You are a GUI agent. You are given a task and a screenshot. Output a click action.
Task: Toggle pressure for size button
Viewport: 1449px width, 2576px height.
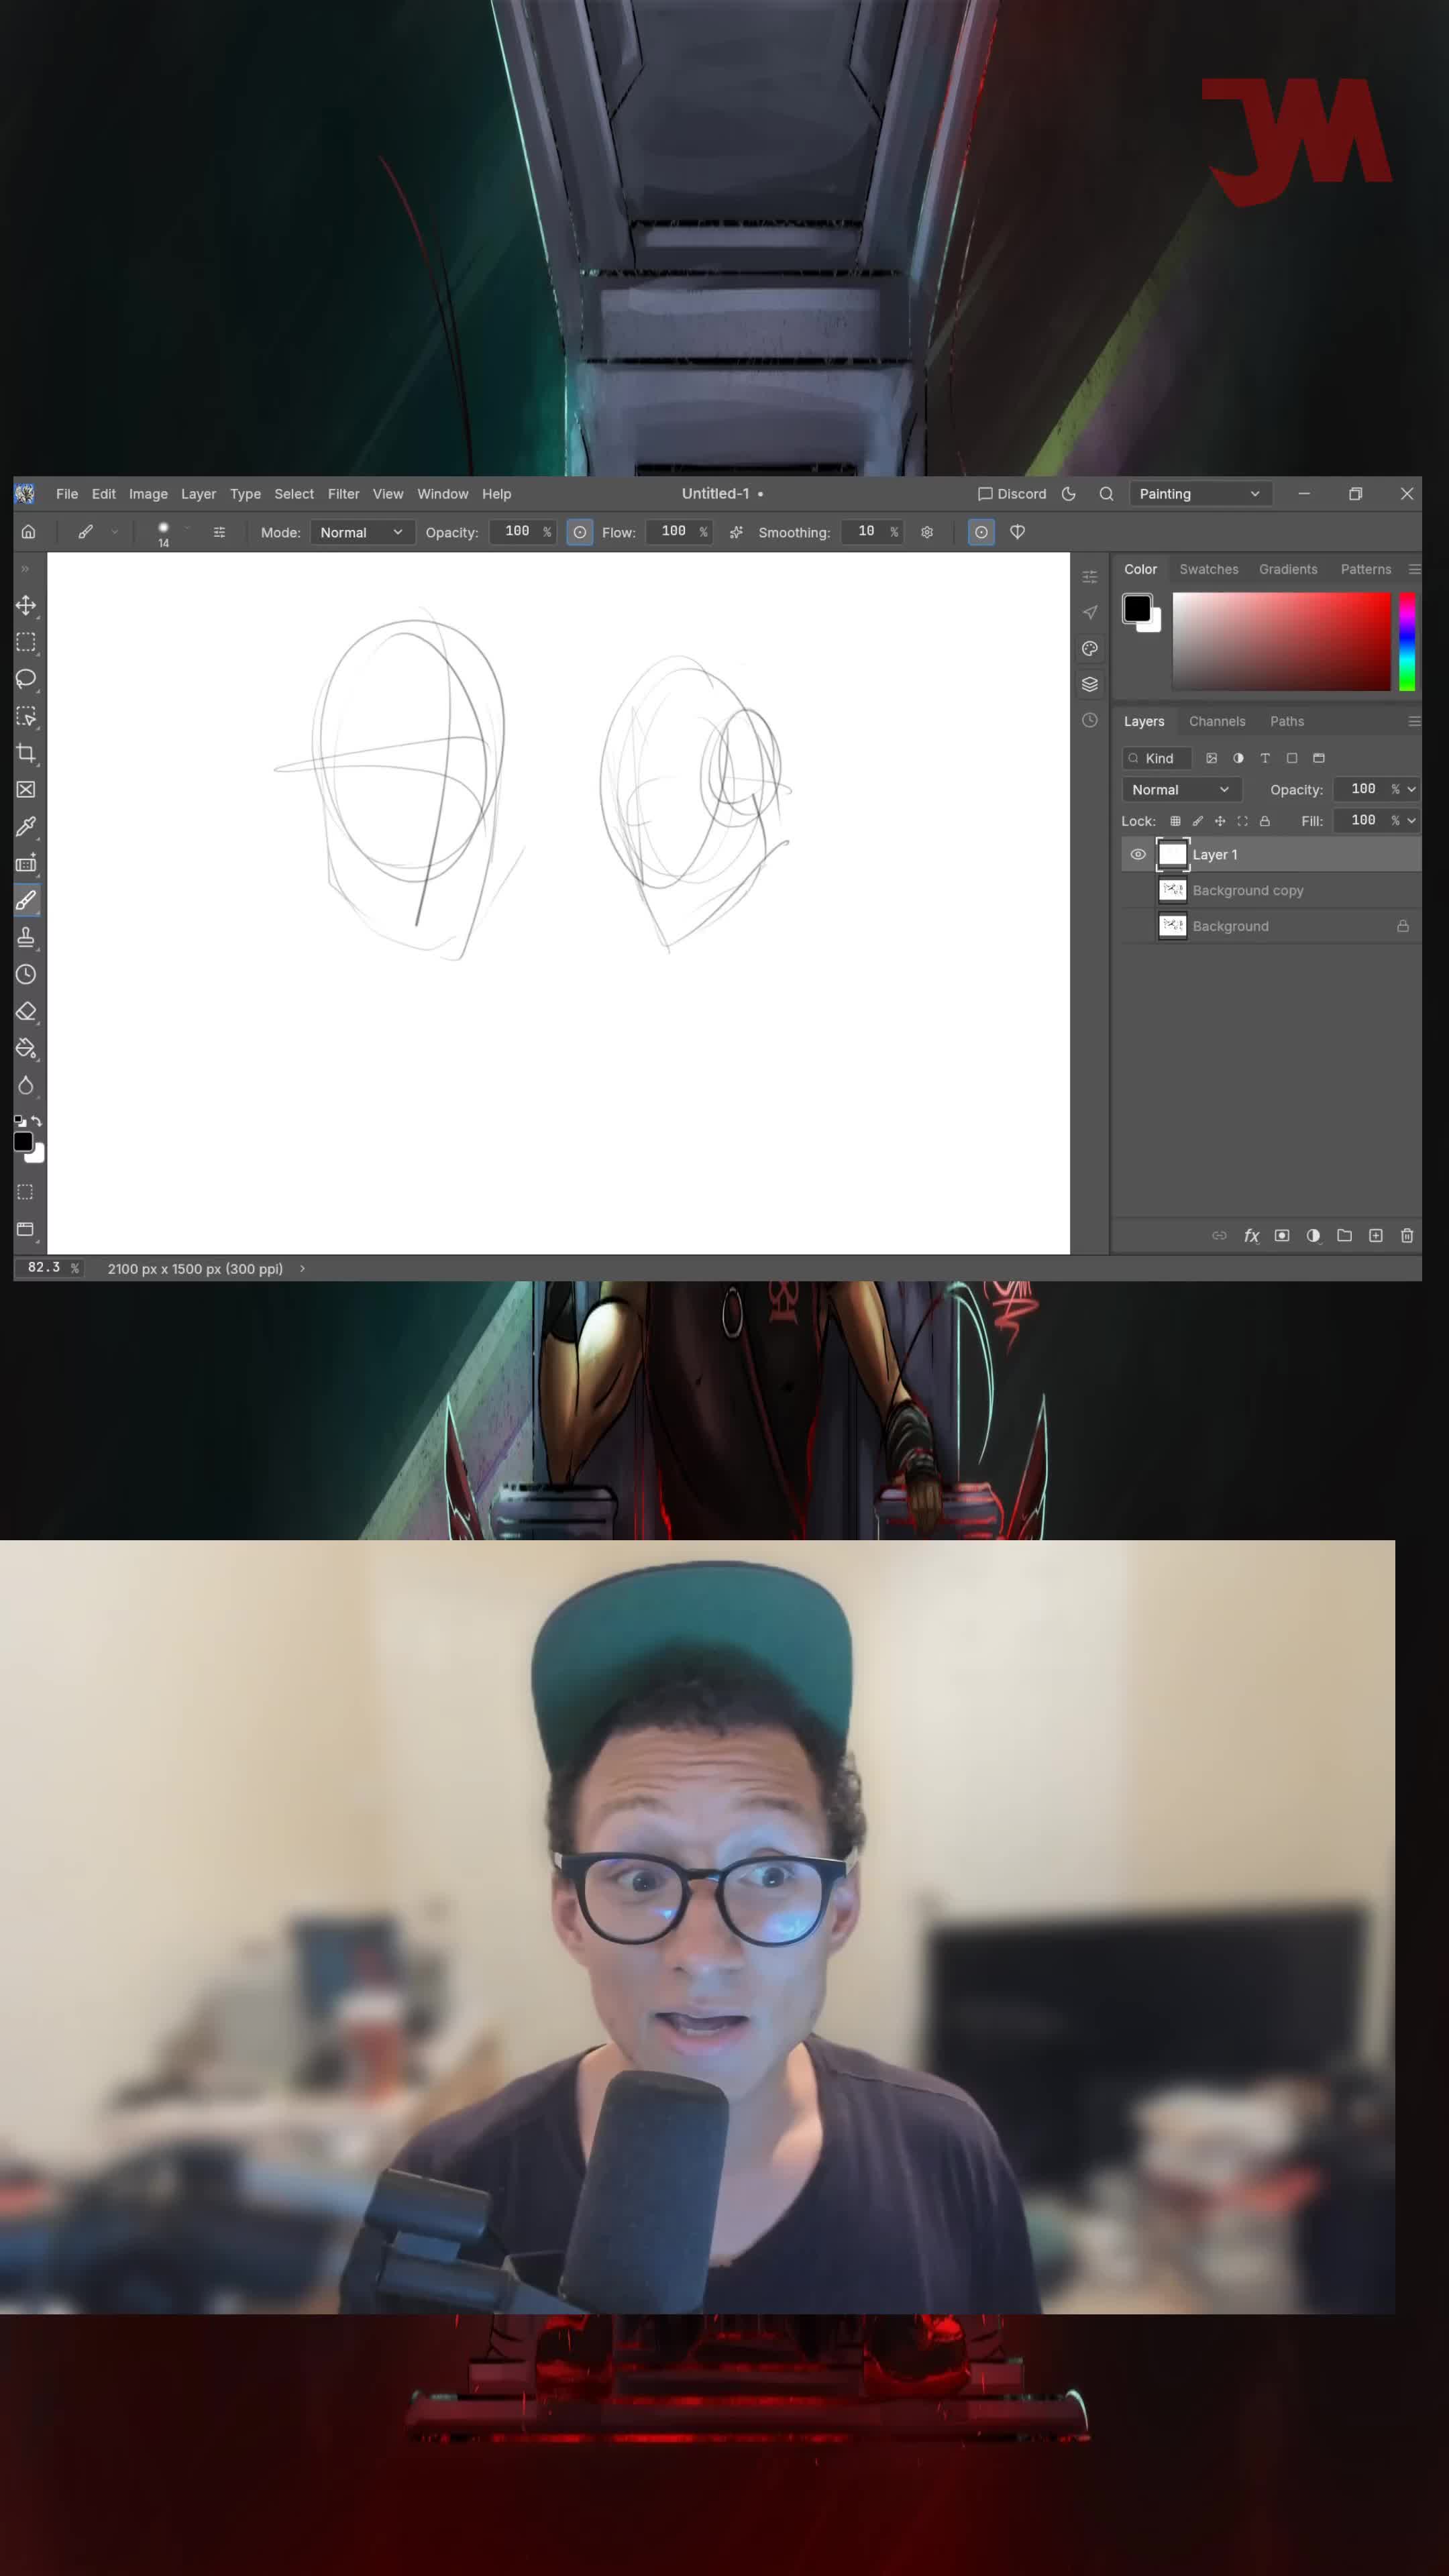click(981, 532)
